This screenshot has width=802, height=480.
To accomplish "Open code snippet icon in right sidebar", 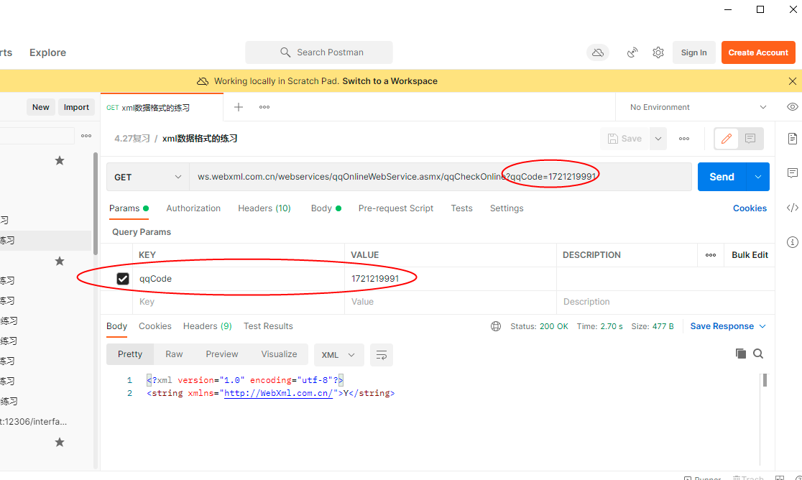I will tap(792, 208).
